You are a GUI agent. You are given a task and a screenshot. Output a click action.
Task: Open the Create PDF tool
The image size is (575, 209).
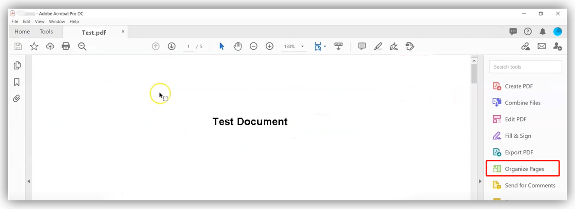click(x=513, y=86)
